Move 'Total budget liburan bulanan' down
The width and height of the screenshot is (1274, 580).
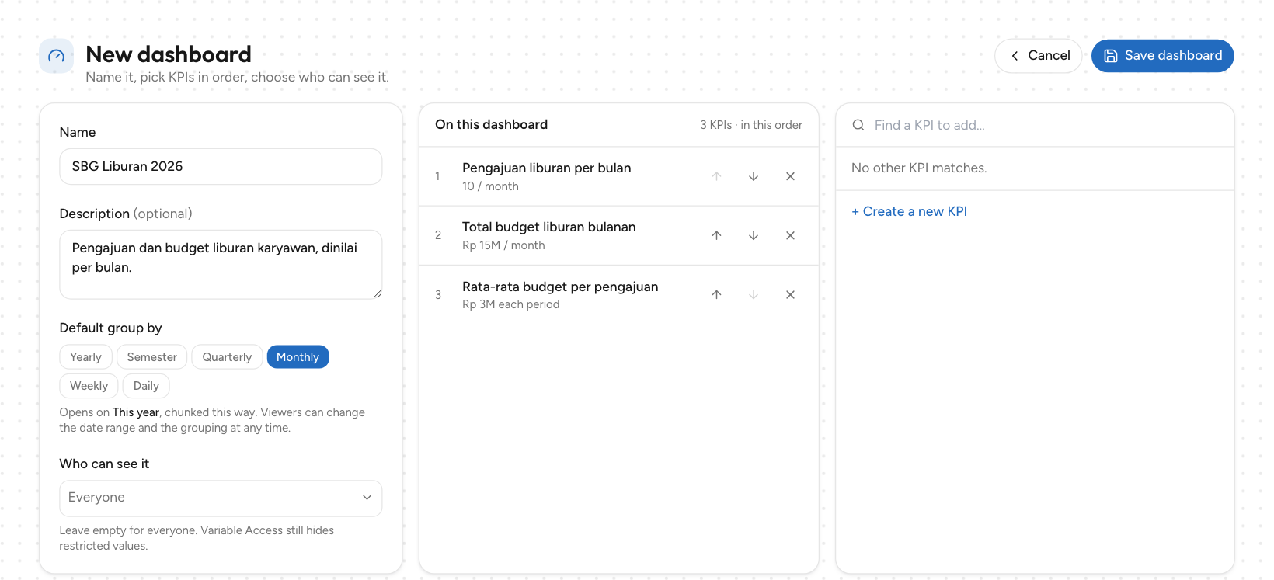coord(754,235)
